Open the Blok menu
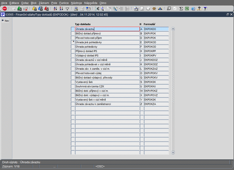 [x=34, y=3]
